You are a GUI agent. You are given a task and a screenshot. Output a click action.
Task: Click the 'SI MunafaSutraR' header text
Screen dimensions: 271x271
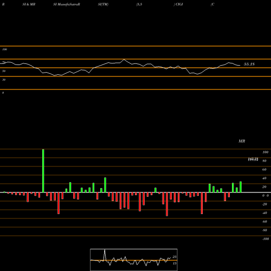click(67, 4)
